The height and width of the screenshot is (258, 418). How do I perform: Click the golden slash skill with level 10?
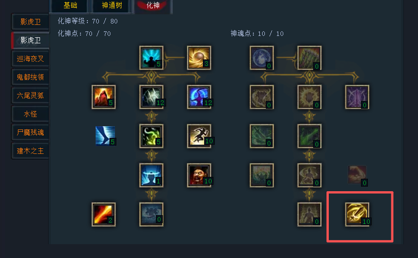coord(357,214)
